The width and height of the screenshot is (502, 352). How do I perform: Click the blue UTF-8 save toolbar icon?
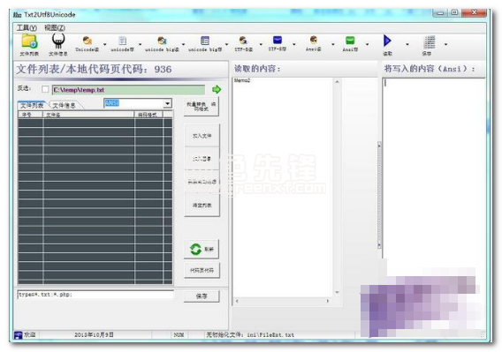pos(278,40)
